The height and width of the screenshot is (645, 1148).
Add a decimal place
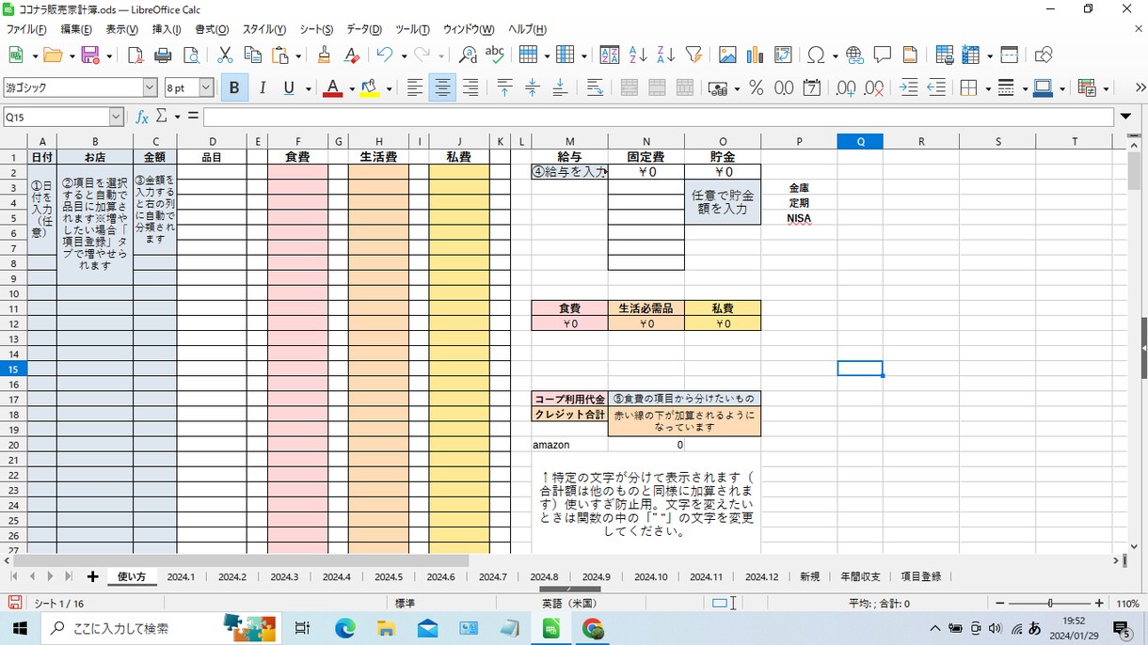click(846, 88)
